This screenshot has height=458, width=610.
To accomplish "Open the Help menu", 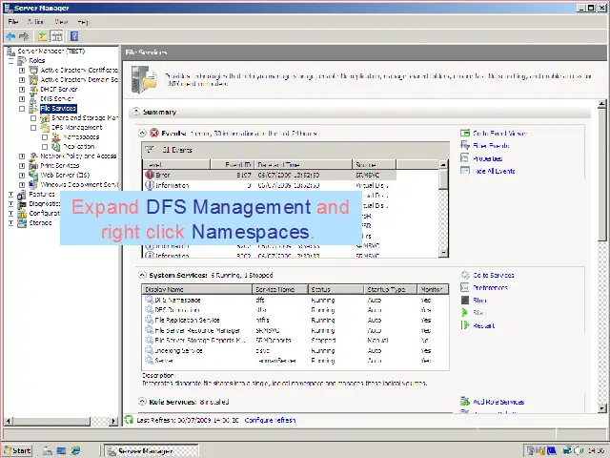I will (x=83, y=22).
